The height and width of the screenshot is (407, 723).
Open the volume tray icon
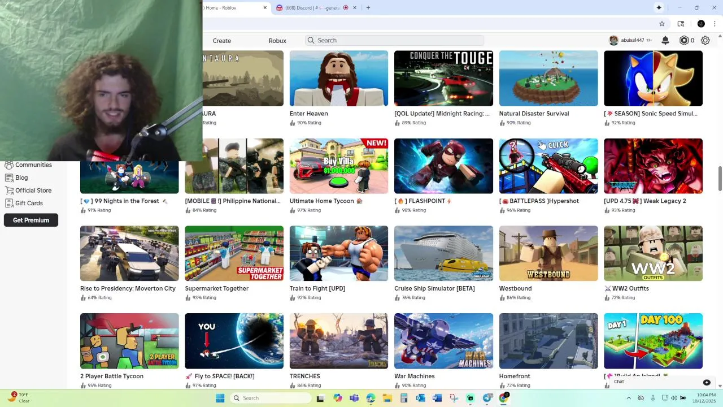(x=673, y=398)
